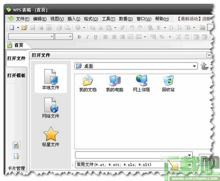The image size is (220, 181).
Task: Open the 帮助(H) menu
Action: tap(162, 19)
